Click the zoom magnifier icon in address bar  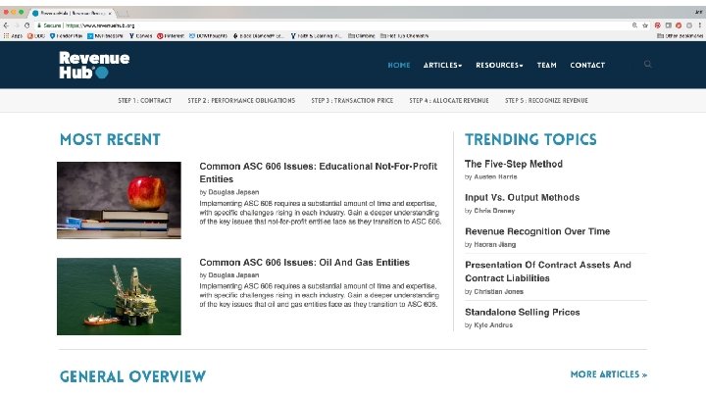point(634,25)
